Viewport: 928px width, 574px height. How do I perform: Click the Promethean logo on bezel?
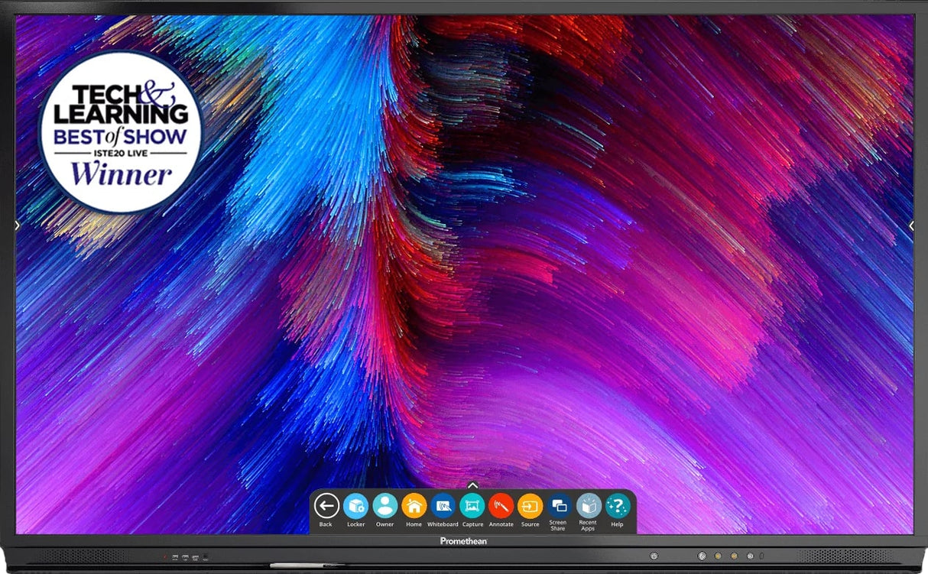click(463, 541)
